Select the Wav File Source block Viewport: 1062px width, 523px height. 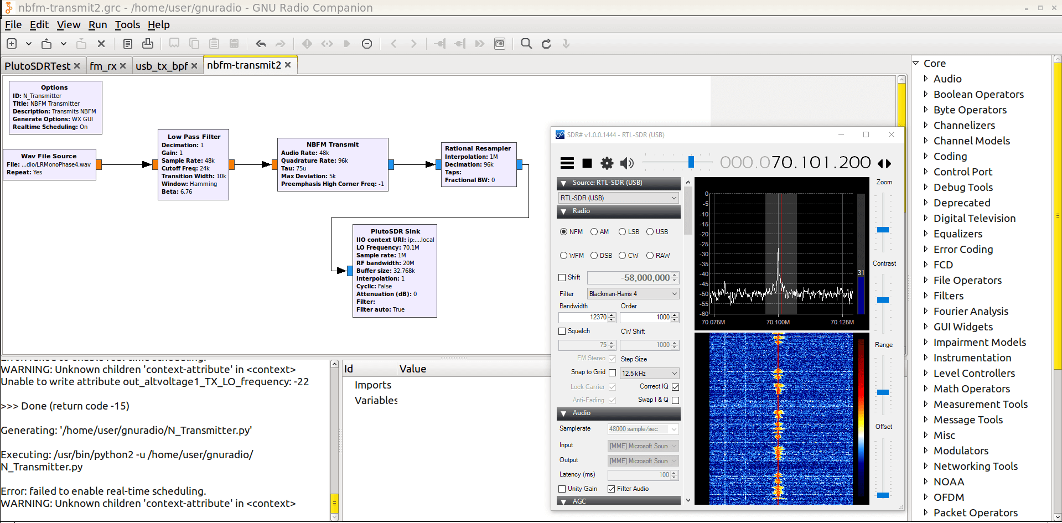[x=49, y=164]
